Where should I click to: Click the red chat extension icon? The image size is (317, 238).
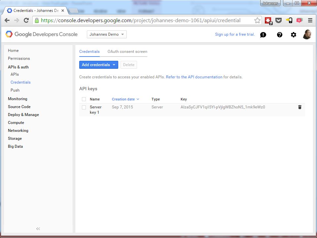299,20
